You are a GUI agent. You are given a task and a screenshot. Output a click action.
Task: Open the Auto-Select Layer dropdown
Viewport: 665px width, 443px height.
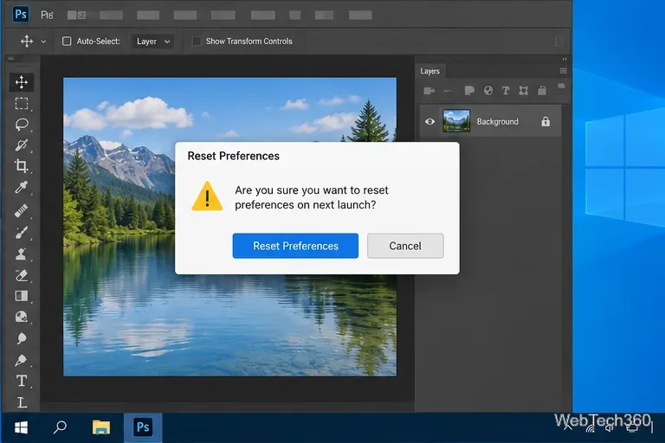[x=152, y=42]
